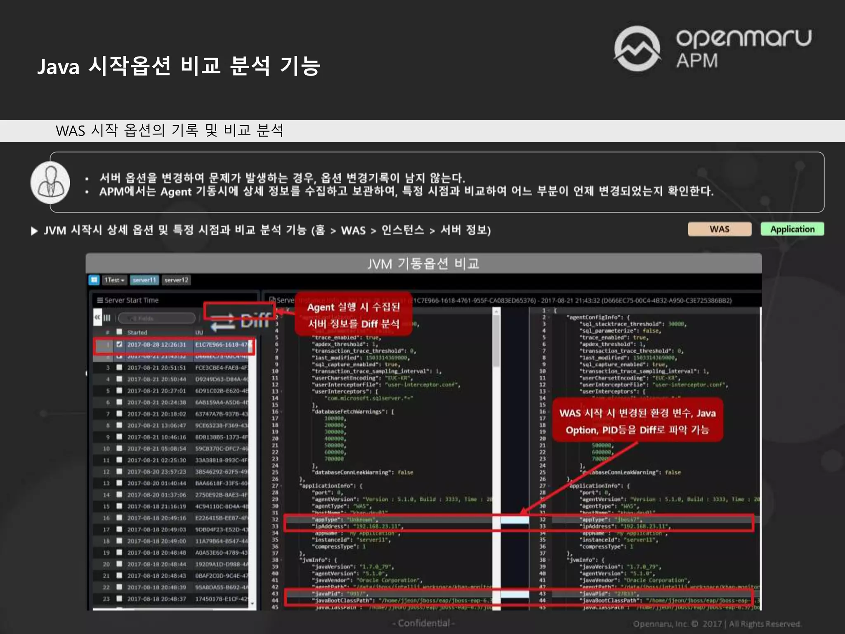
Task: Sort by the Started column header
Action: (x=137, y=332)
